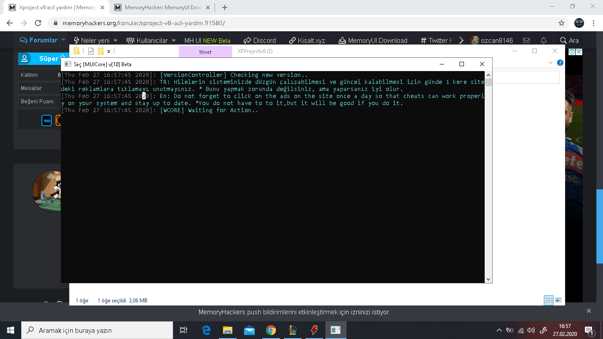Image resolution: width=603 pixels, height=339 pixels.
Task: Click the page vertical scrollbar in Chrome
Action: click(599, 226)
